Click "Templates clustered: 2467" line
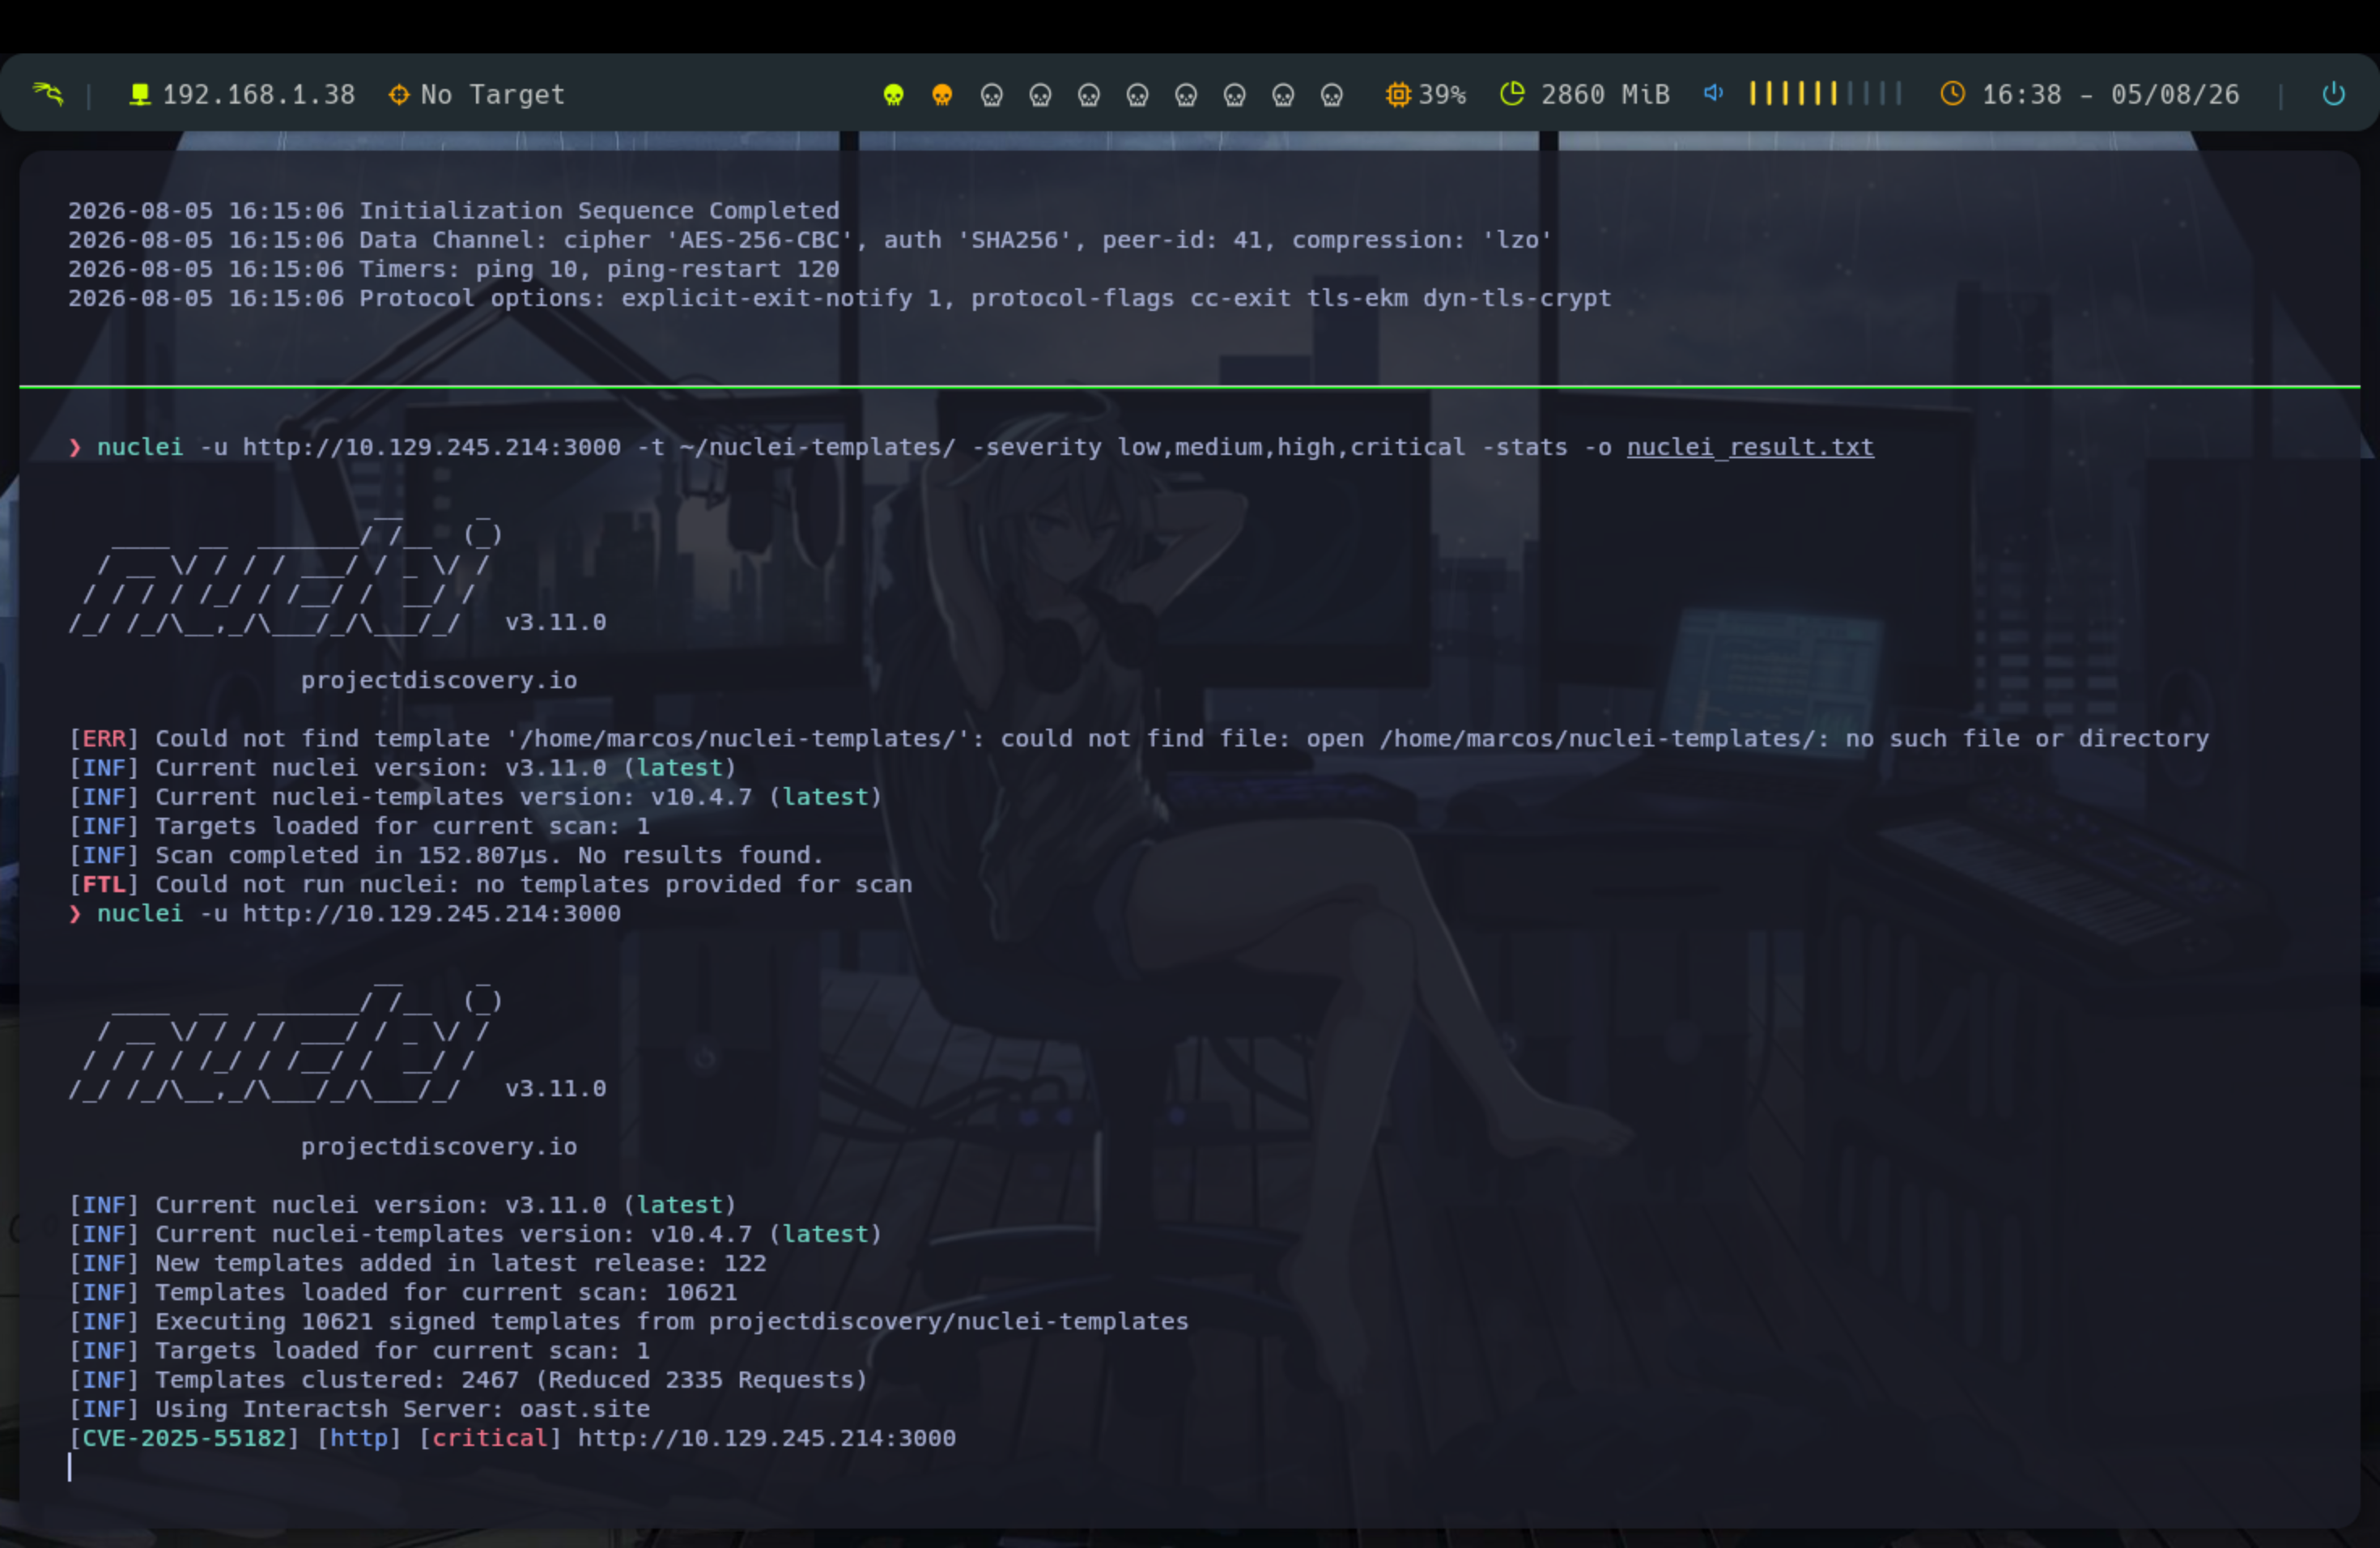The image size is (2380, 1548). [x=468, y=1381]
